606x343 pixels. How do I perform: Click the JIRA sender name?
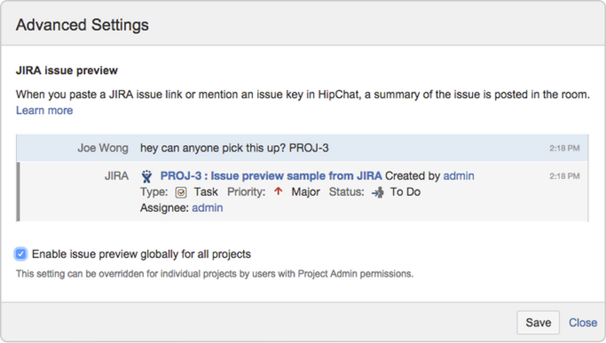pos(116,176)
